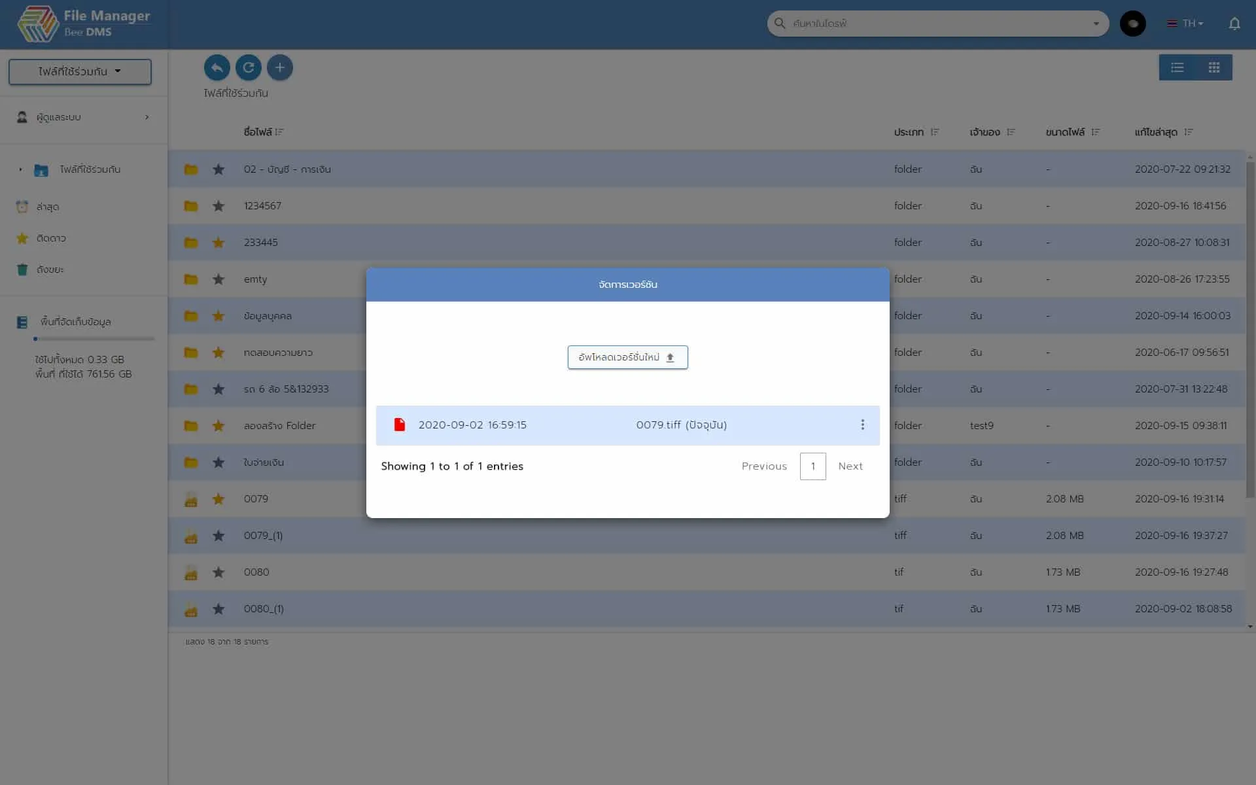Click Next in the pagination
This screenshot has width=1256, height=785.
pyautogui.click(x=850, y=466)
